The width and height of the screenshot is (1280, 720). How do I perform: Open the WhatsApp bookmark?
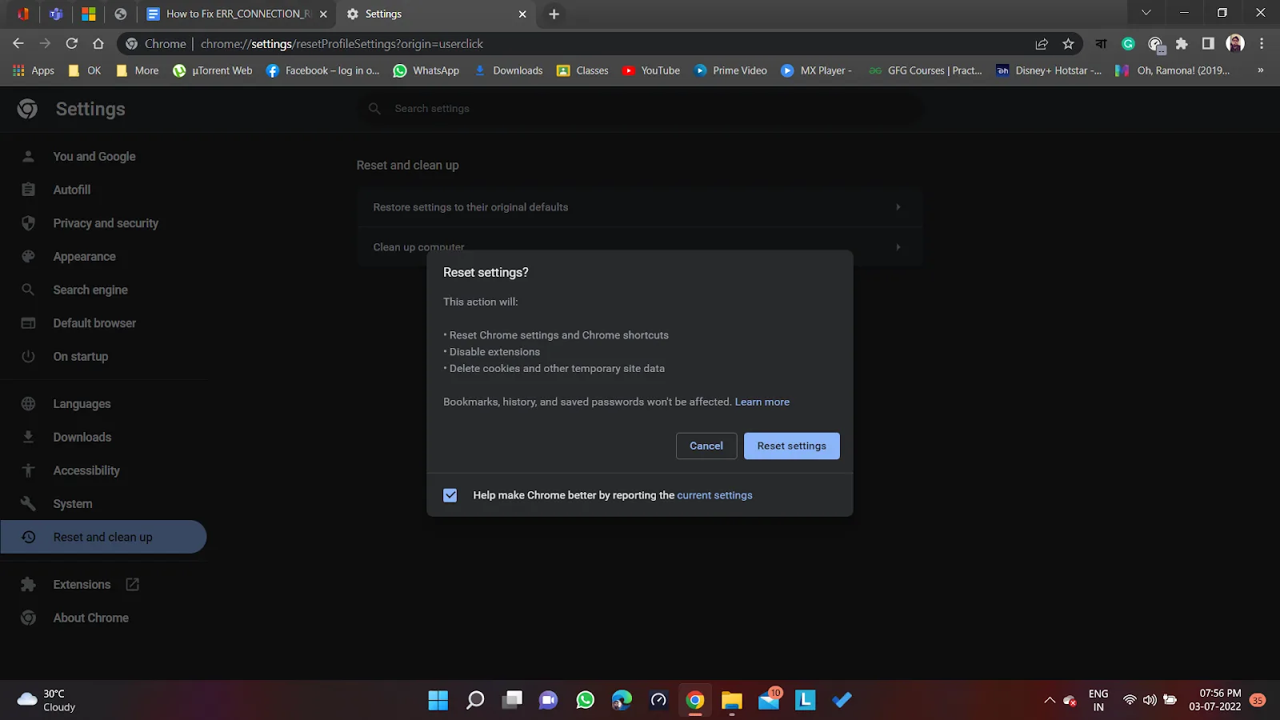pos(426,70)
